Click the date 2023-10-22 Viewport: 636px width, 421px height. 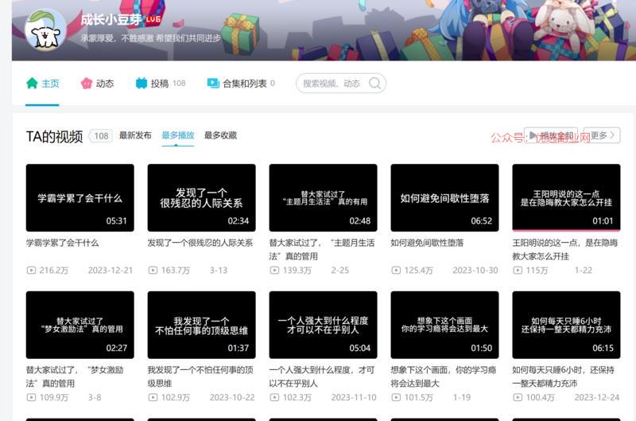[x=232, y=397]
